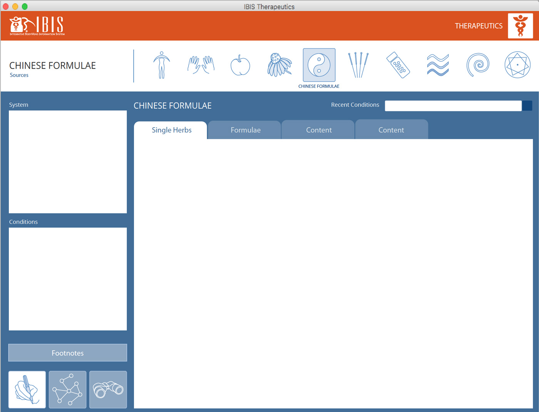Click the Therapeutics caduceus icon
This screenshot has height=412, width=539.
pyautogui.click(x=521, y=26)
